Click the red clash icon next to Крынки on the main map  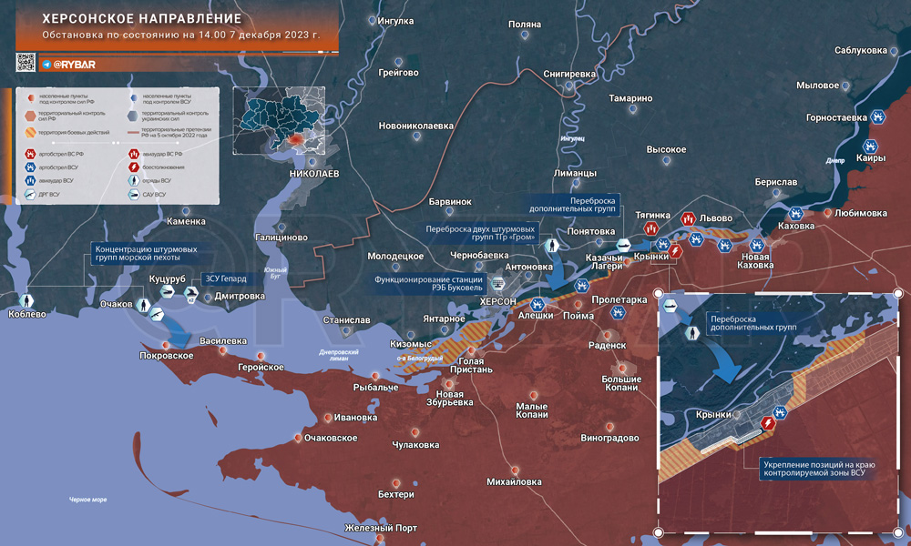(675, 250)
